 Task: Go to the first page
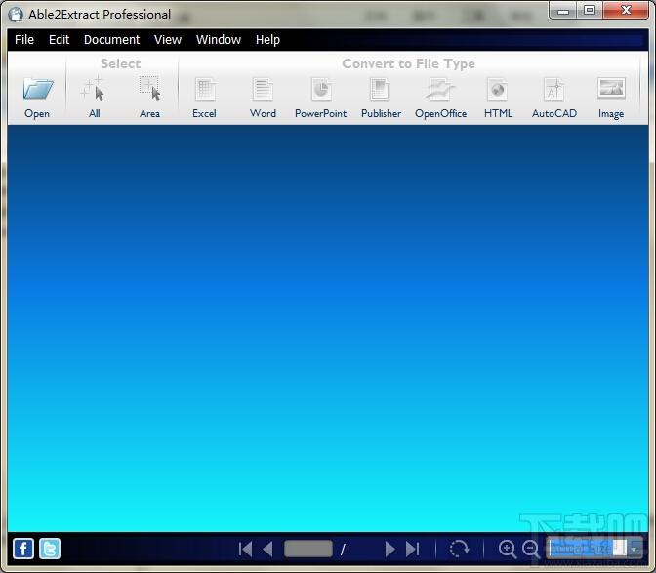(x=245, y=549)
